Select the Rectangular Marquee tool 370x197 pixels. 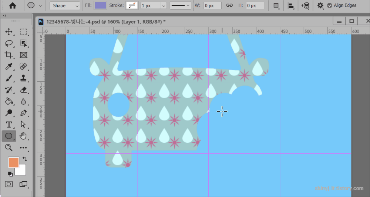(x=23, y=32)
